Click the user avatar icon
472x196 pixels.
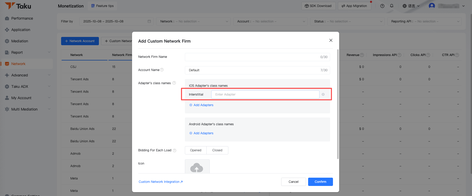click(432, 6)
